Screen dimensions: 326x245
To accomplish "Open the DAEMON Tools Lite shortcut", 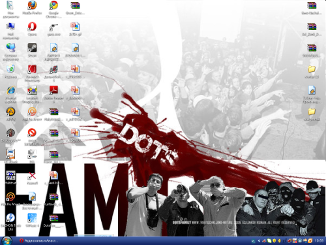I will (x=10, y=218).
